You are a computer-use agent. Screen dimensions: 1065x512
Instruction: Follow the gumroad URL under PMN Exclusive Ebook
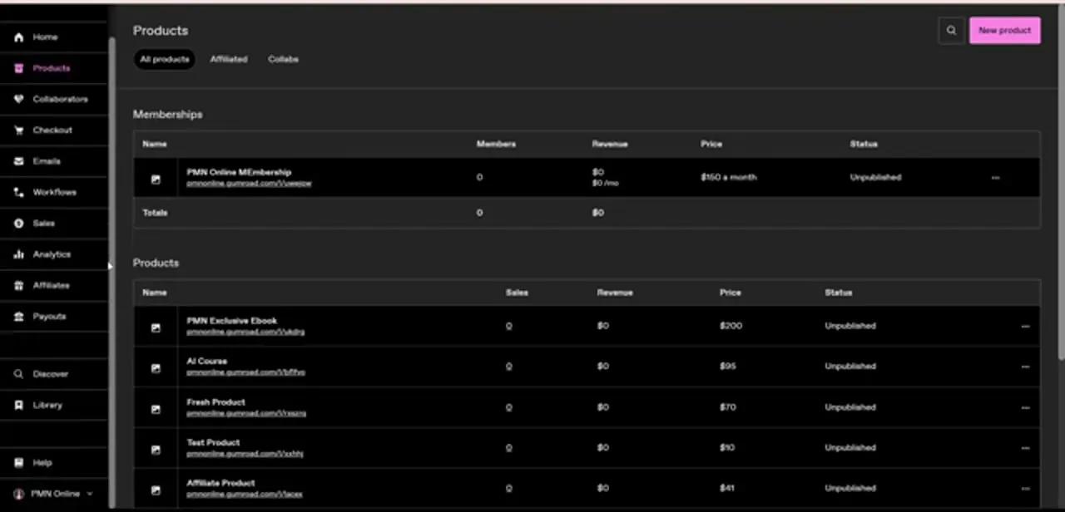pos(245,332)
